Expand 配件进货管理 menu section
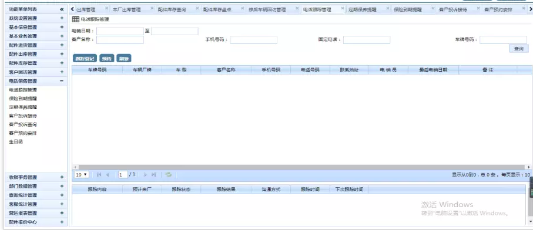The image size is (533, 230). coord(62,45)
